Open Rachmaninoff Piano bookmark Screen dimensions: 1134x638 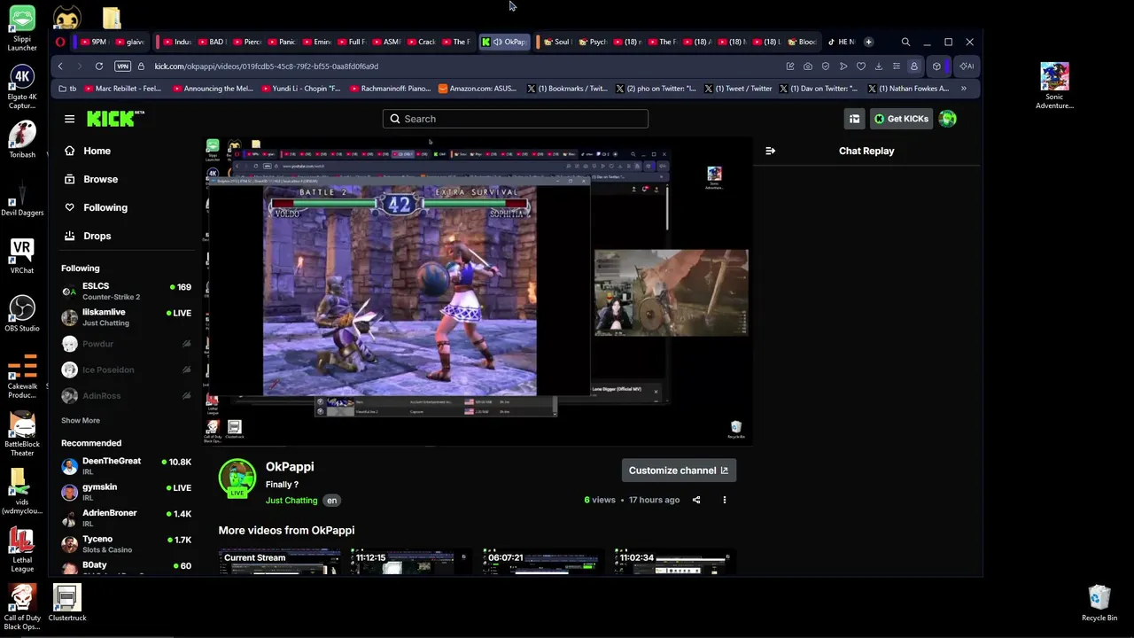click(x=389, y=89)
